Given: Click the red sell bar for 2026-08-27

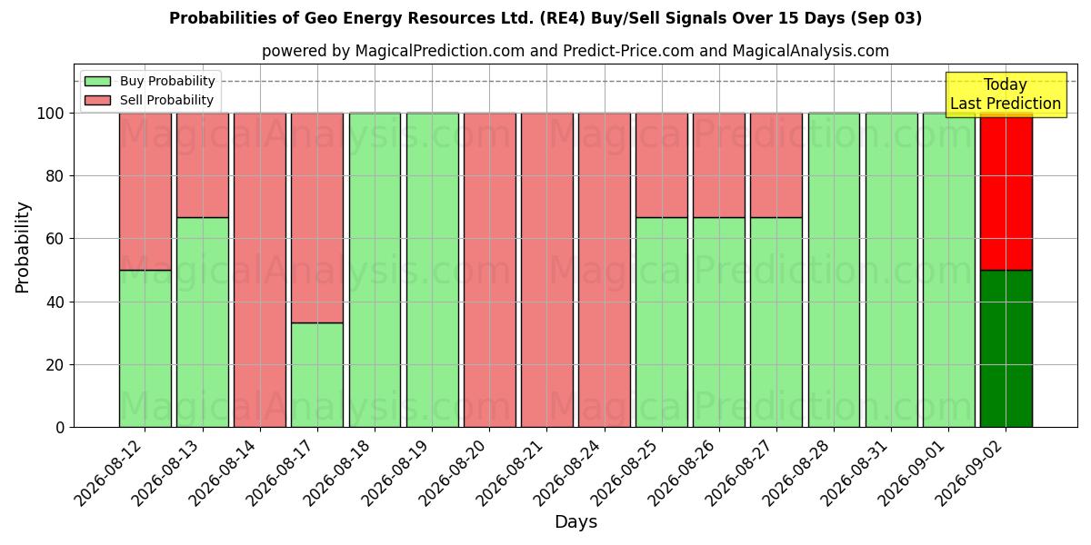Looking at the screenshot, I should (776, 165).
